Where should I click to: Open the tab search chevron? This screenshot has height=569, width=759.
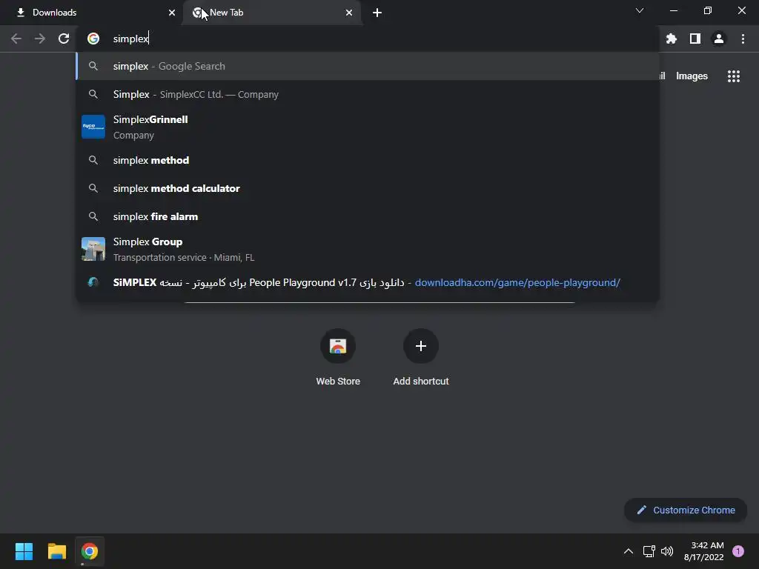click(x=640, y=10)
